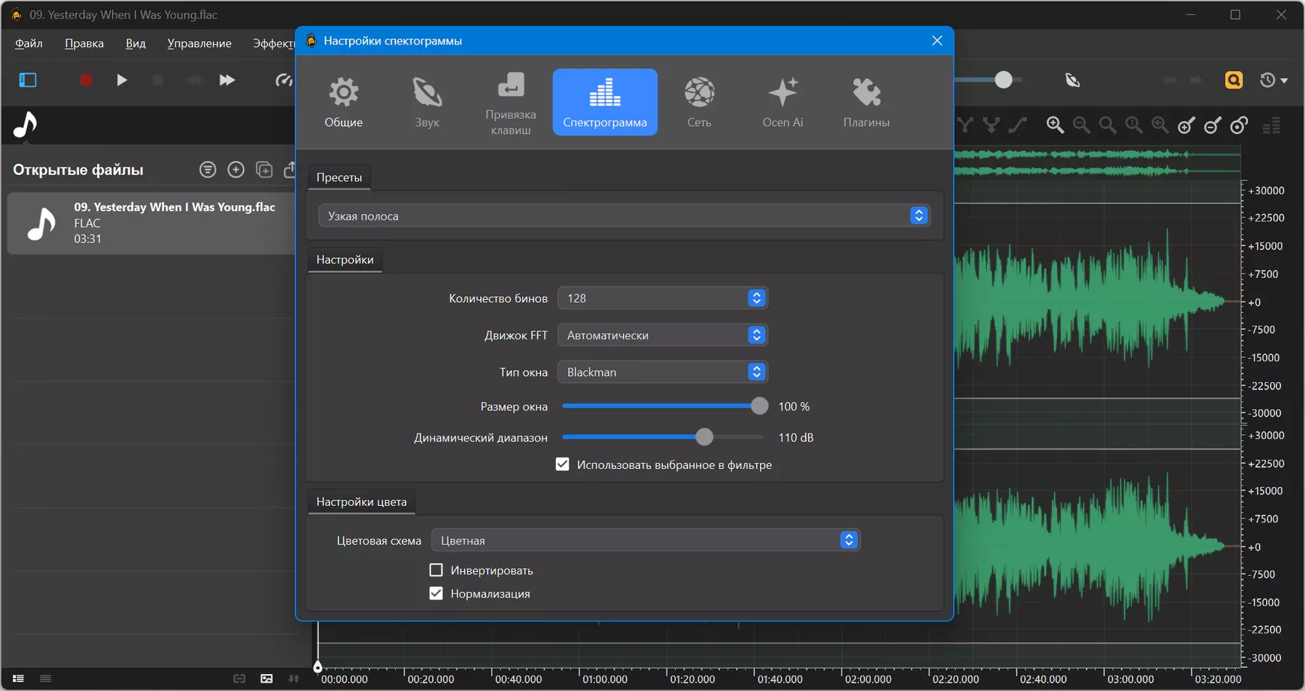
Task: Click the playhead marker at 00:00.000
Action: 317,667
